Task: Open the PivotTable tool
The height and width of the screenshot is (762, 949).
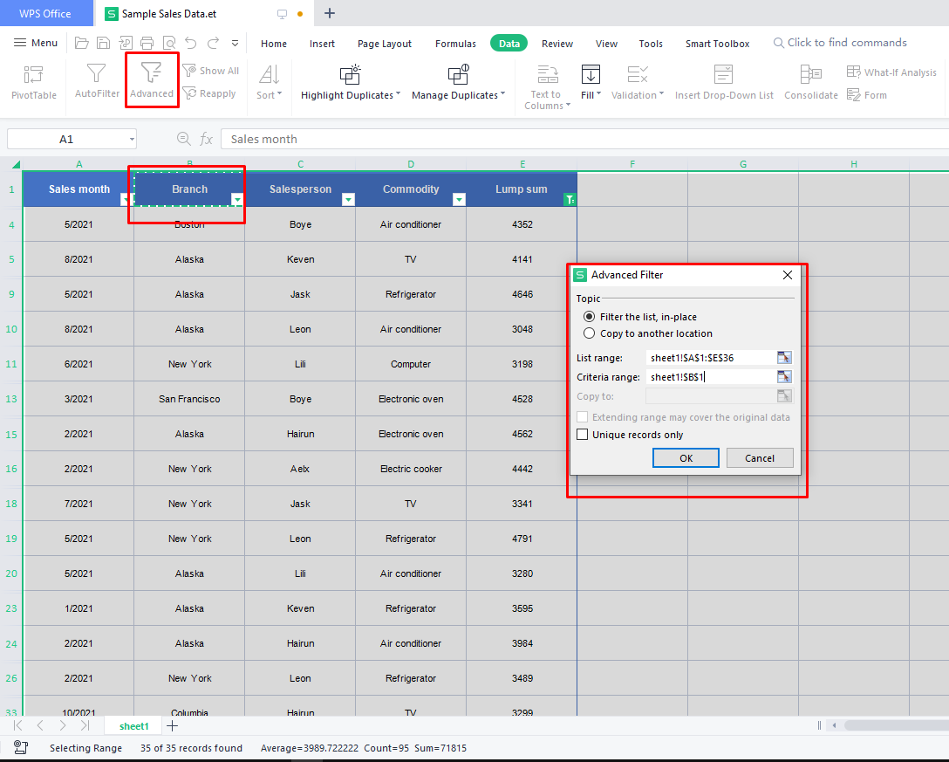Action: click(x=33, y=82)
